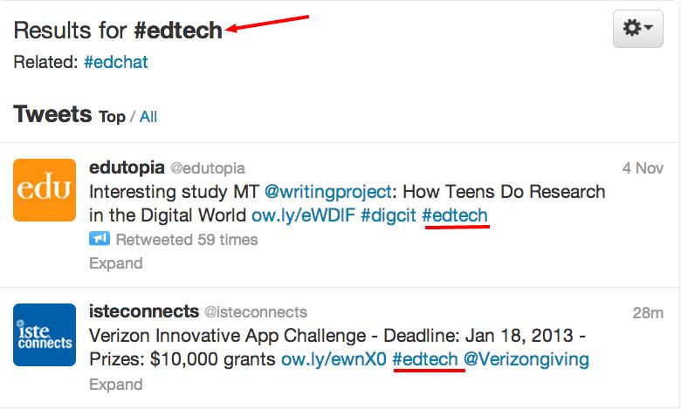Screen dimensions: 681x409
Task: Click #edtech hashtag in isteconnects tweet
Action: coord(425,359)
